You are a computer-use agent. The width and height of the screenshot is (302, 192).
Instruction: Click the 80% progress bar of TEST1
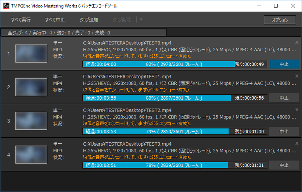pos(175,98)
